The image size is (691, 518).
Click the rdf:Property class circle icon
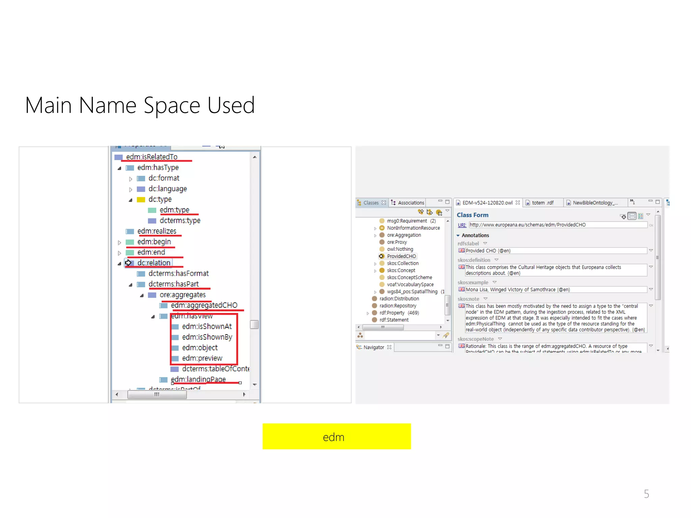click(x=374, y=313)
